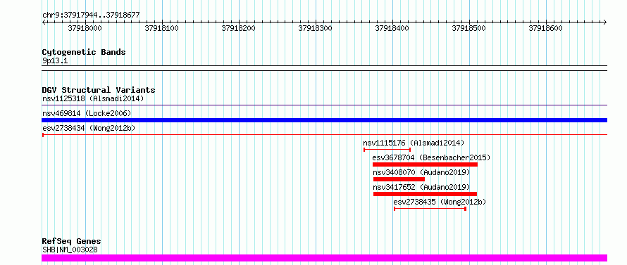Click the left arrow of the coordinate ruler

click(44, 22)
